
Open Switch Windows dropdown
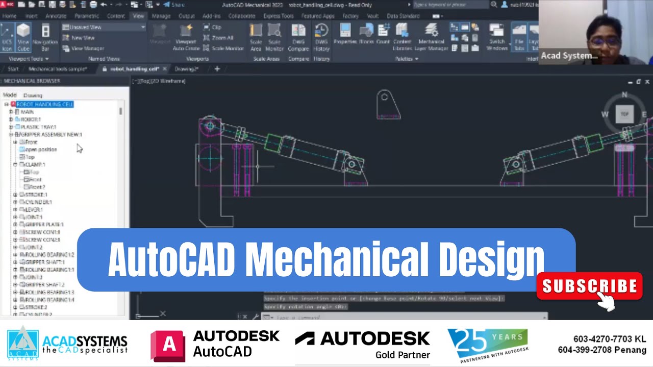[496, 37]
